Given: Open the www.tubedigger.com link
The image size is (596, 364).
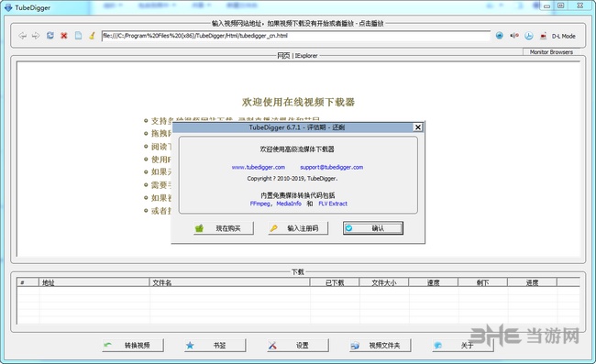Looking at the screenshot, I should (x=259, y=167).
